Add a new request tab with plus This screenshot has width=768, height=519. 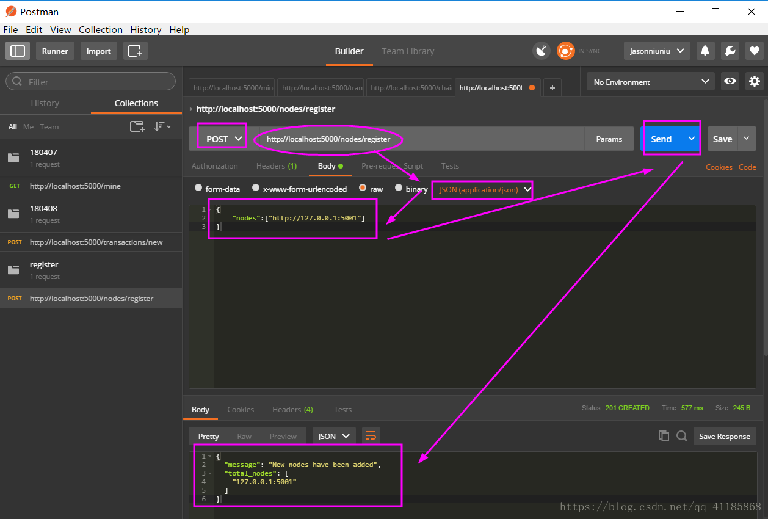pyautogui.click(x=552, y=88)
